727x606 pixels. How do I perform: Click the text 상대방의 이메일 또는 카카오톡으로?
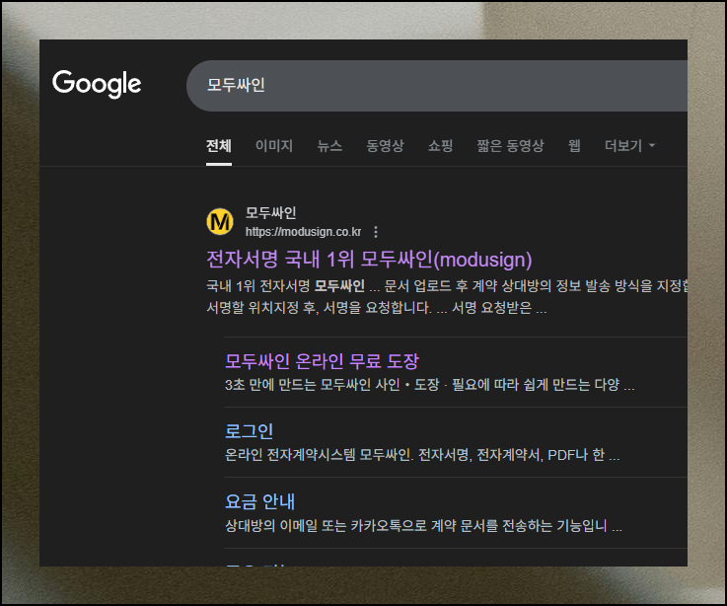326,526
